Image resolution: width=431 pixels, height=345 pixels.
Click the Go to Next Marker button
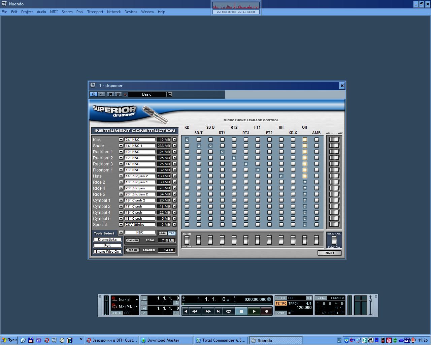click(218, 311)
